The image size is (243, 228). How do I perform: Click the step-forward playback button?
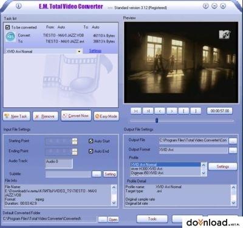click(x=148, y=111)
